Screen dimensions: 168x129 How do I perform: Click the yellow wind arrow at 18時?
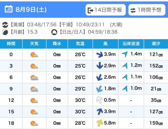(x=100, y=123)
